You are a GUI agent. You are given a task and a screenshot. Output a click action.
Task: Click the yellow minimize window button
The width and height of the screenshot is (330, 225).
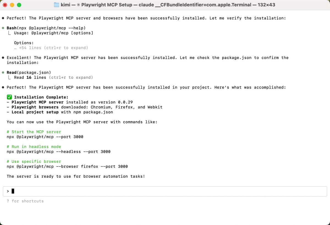12,5
